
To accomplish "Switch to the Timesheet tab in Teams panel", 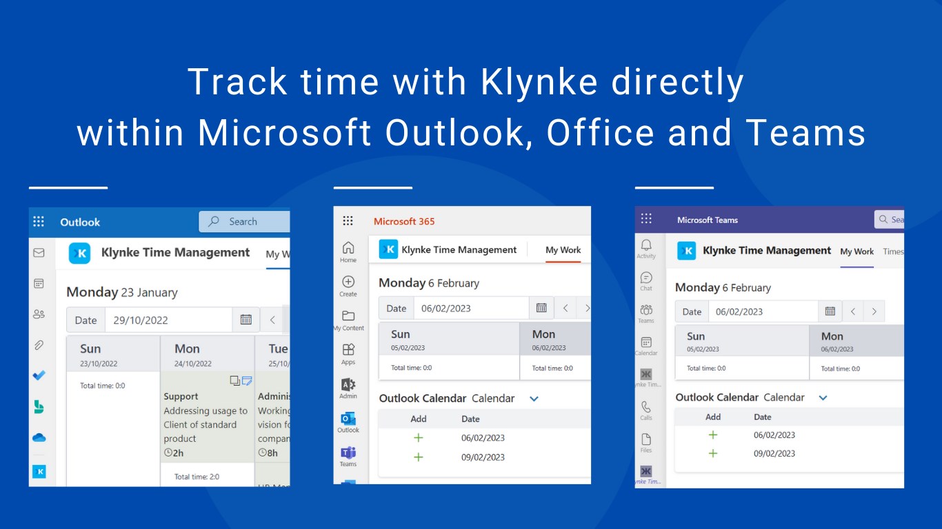I will [x=894, y=251].
